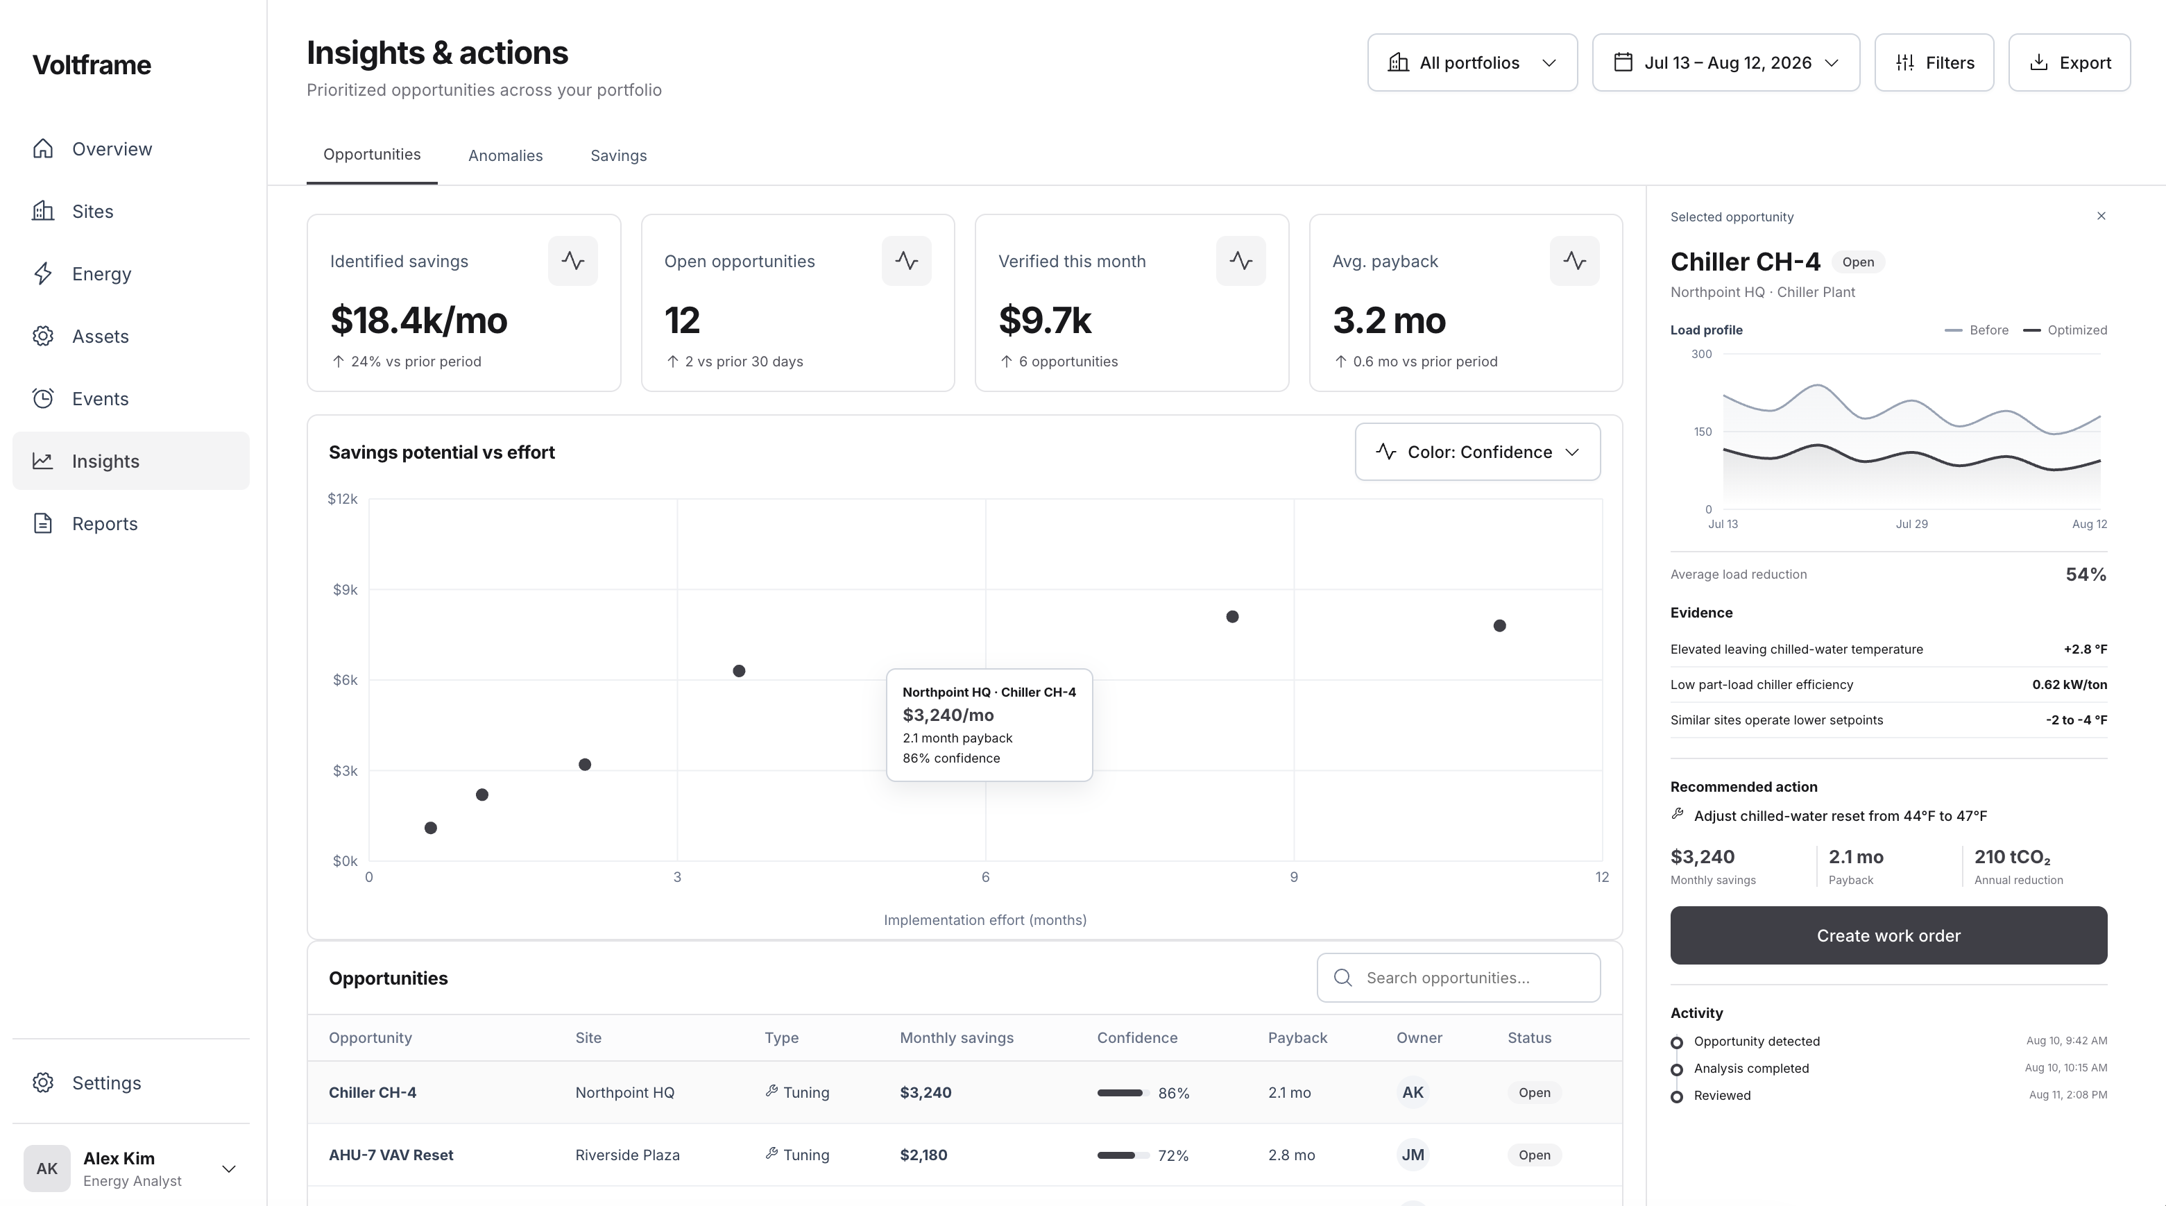This screenshot has width=2166, height=1206.
Task: Click the 86% confidence bar for Chiller CH-4
Action: (x=1123, y=1092)
